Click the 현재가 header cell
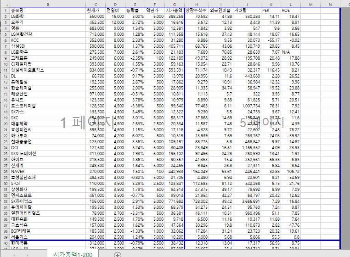This screenshot has width=350, height=257. [x=96, y=11]
